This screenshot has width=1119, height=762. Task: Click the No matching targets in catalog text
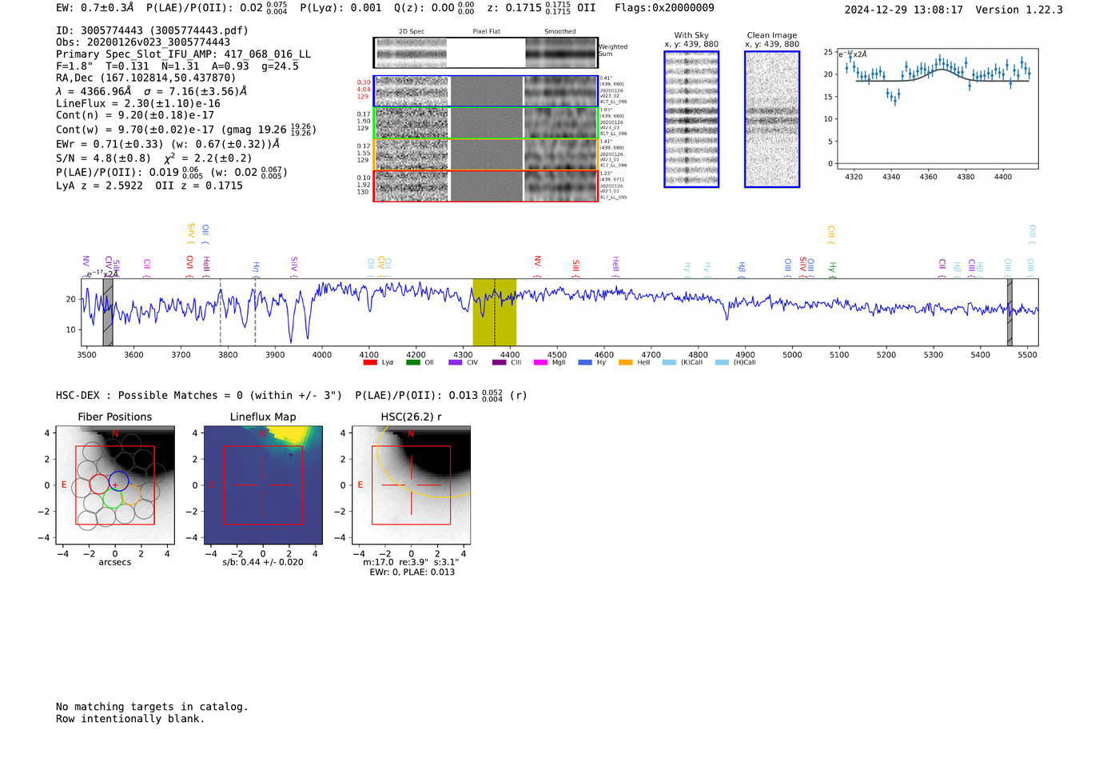(152, 707)
